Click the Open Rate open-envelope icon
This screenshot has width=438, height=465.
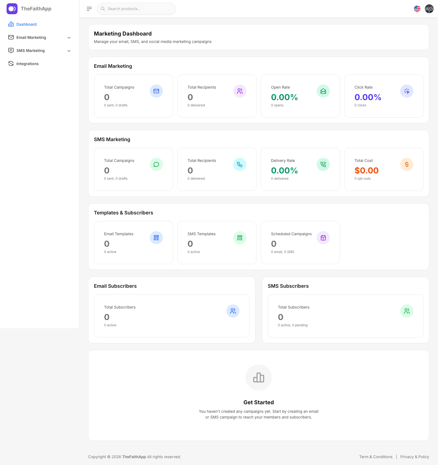click(x=323, y=91)
